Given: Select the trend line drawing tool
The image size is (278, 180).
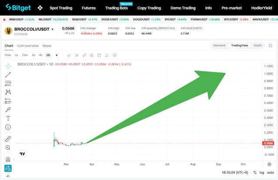Looking at the screenshot, I should pos(8,75).
